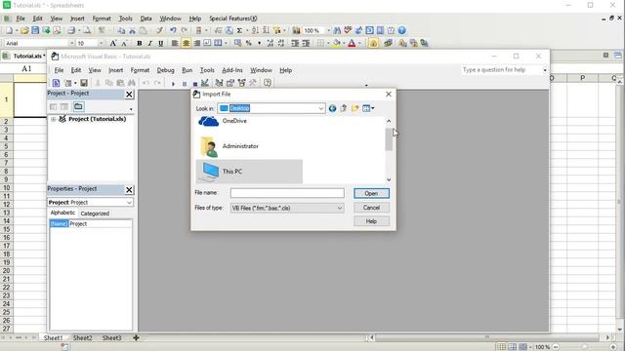Open Visual Basic help icon in toolbar
This screenshot has width=625, height=351.
click(x=268, y=83)
